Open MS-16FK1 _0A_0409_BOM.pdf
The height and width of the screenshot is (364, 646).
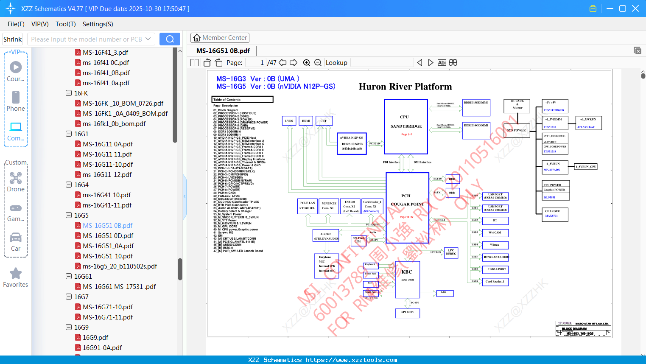pos(125,113)
